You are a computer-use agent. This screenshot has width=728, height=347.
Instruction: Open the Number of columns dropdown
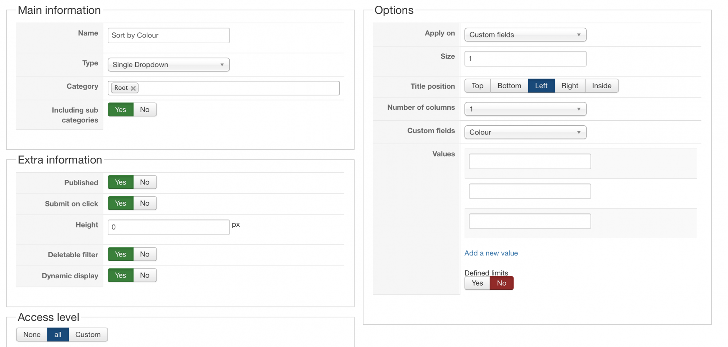point(525,109)
